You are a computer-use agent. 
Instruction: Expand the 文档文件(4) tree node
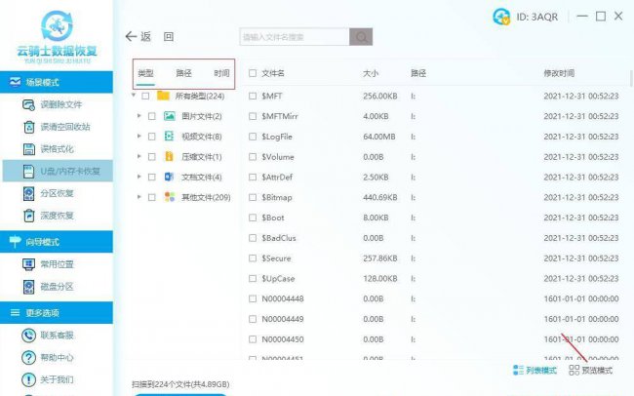(139, 177)
